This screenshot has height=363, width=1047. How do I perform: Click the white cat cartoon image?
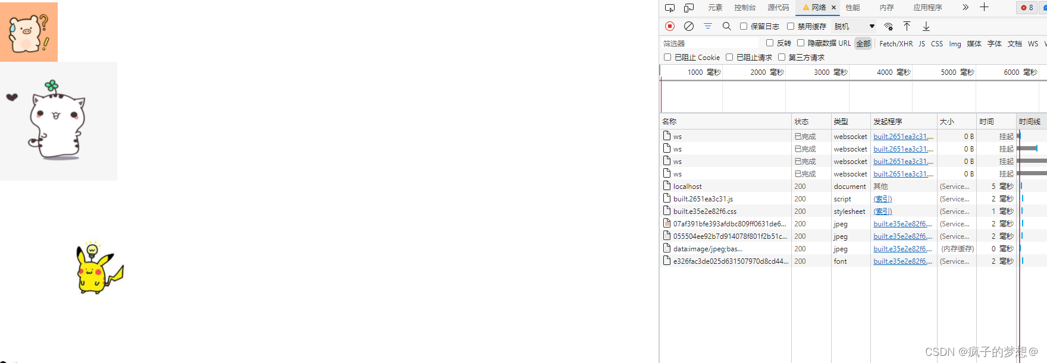click(58, 121)
